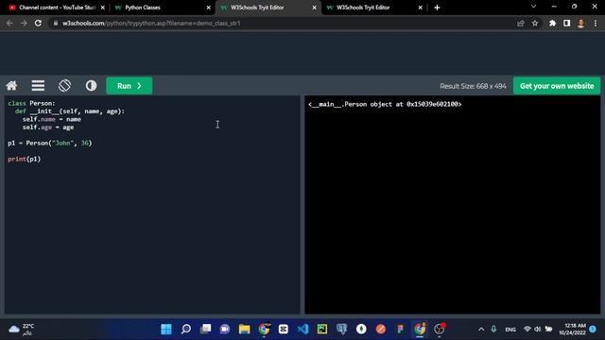Close the YouTube Studio tab
The width and height of the screenshot is (605, 340).
(x=103, y=8)
